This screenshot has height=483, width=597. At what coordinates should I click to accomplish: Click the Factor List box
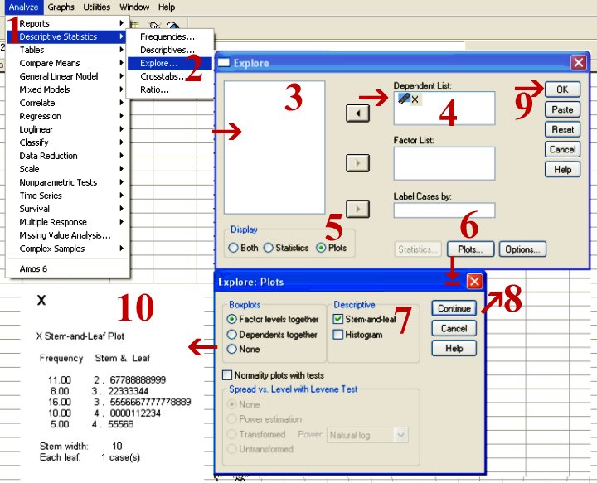[x=444, y=163]
